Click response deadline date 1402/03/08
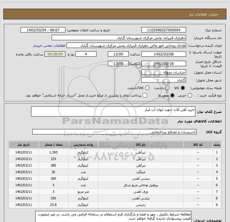 point(164,54)
